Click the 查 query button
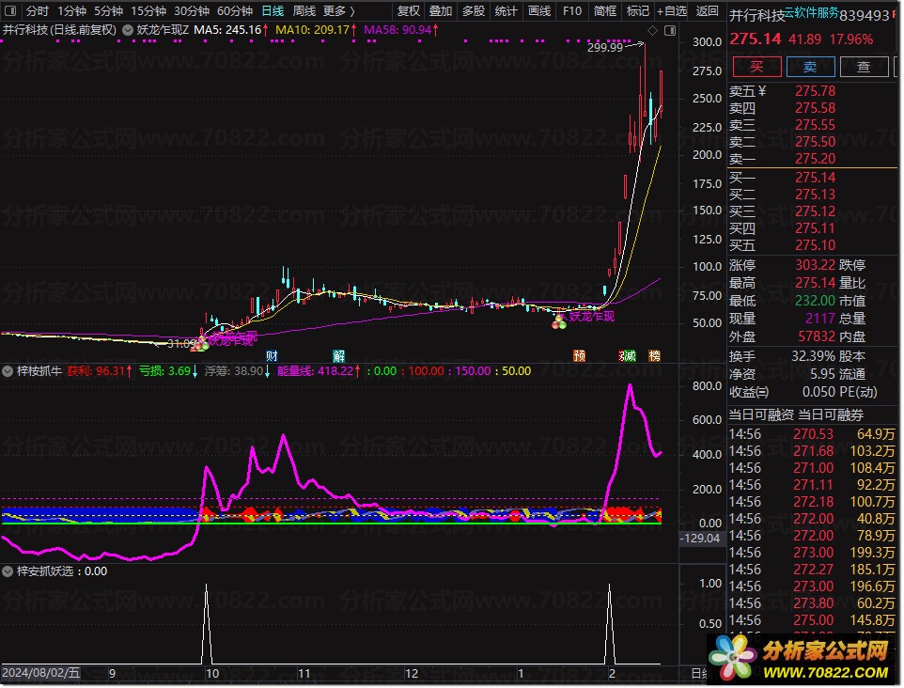 [x=864, y=67]
